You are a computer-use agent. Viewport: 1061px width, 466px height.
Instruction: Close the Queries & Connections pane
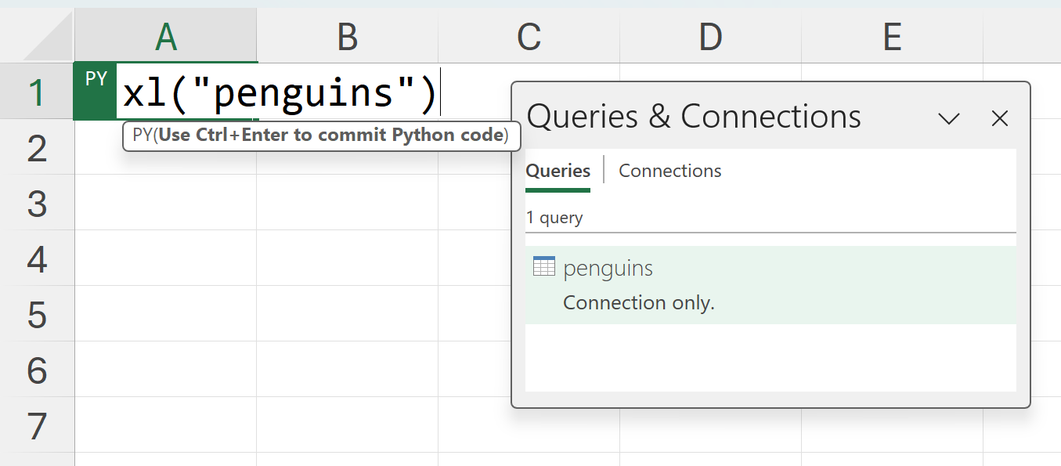tap(999, 118)
